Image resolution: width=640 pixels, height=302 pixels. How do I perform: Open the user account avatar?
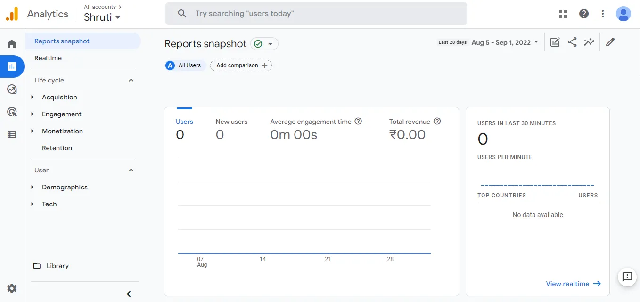point(624,14)
